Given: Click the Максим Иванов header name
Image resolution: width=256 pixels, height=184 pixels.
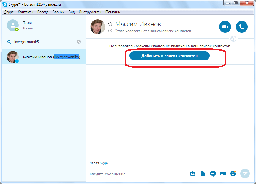Looking at the screenshot, I should click(x=138, y=24).
